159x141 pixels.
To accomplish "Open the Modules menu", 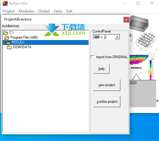I will 26,11.
